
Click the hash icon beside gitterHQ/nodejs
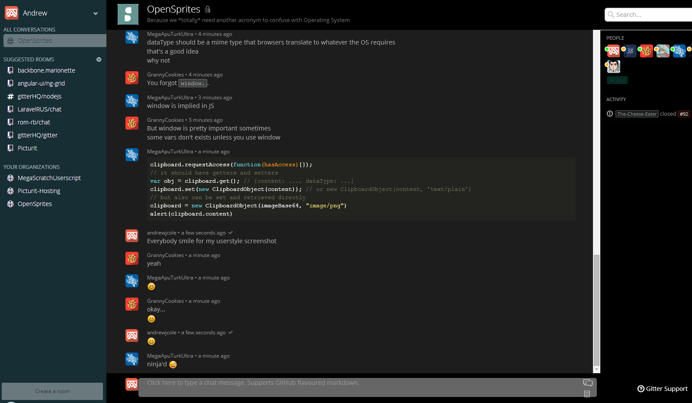point(10,96)
